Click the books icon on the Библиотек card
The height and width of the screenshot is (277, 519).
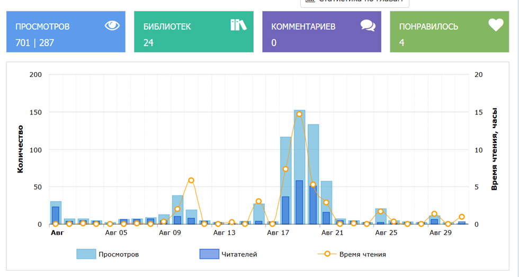(238, 25)
